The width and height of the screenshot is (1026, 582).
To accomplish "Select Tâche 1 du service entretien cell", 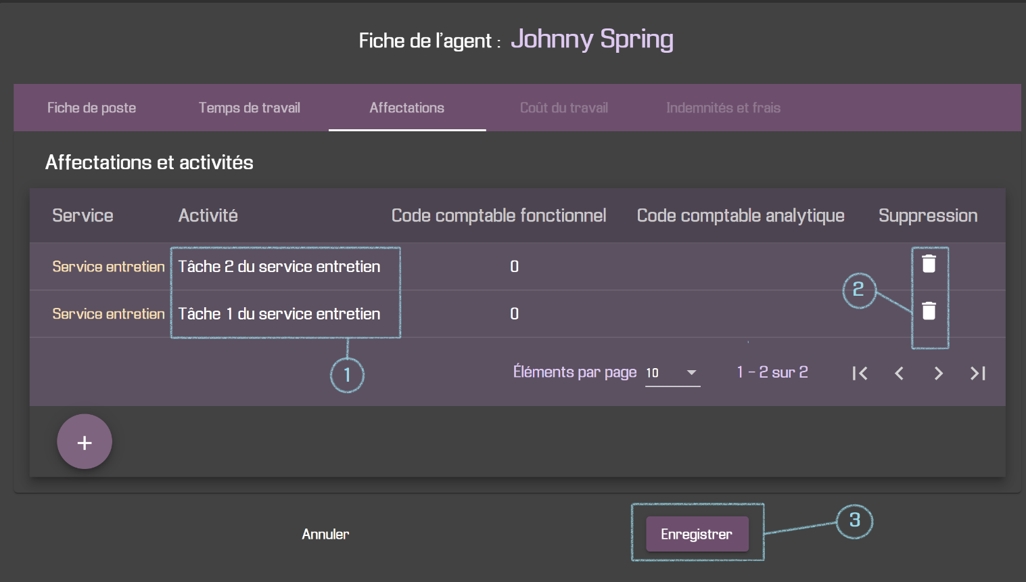I will [279, 314].
